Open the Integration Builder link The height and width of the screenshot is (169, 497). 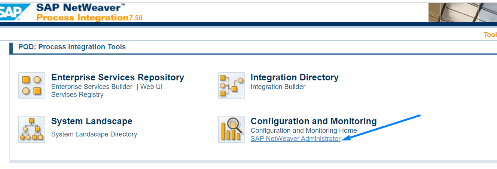278,87
